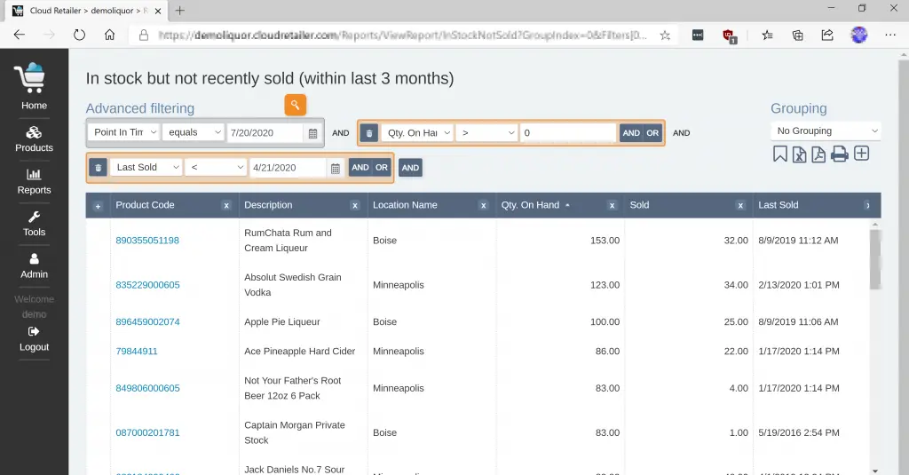Delete the Qty. On Hand filter
The width and height of the screenshot is (909, 475).
click(368, 133)
